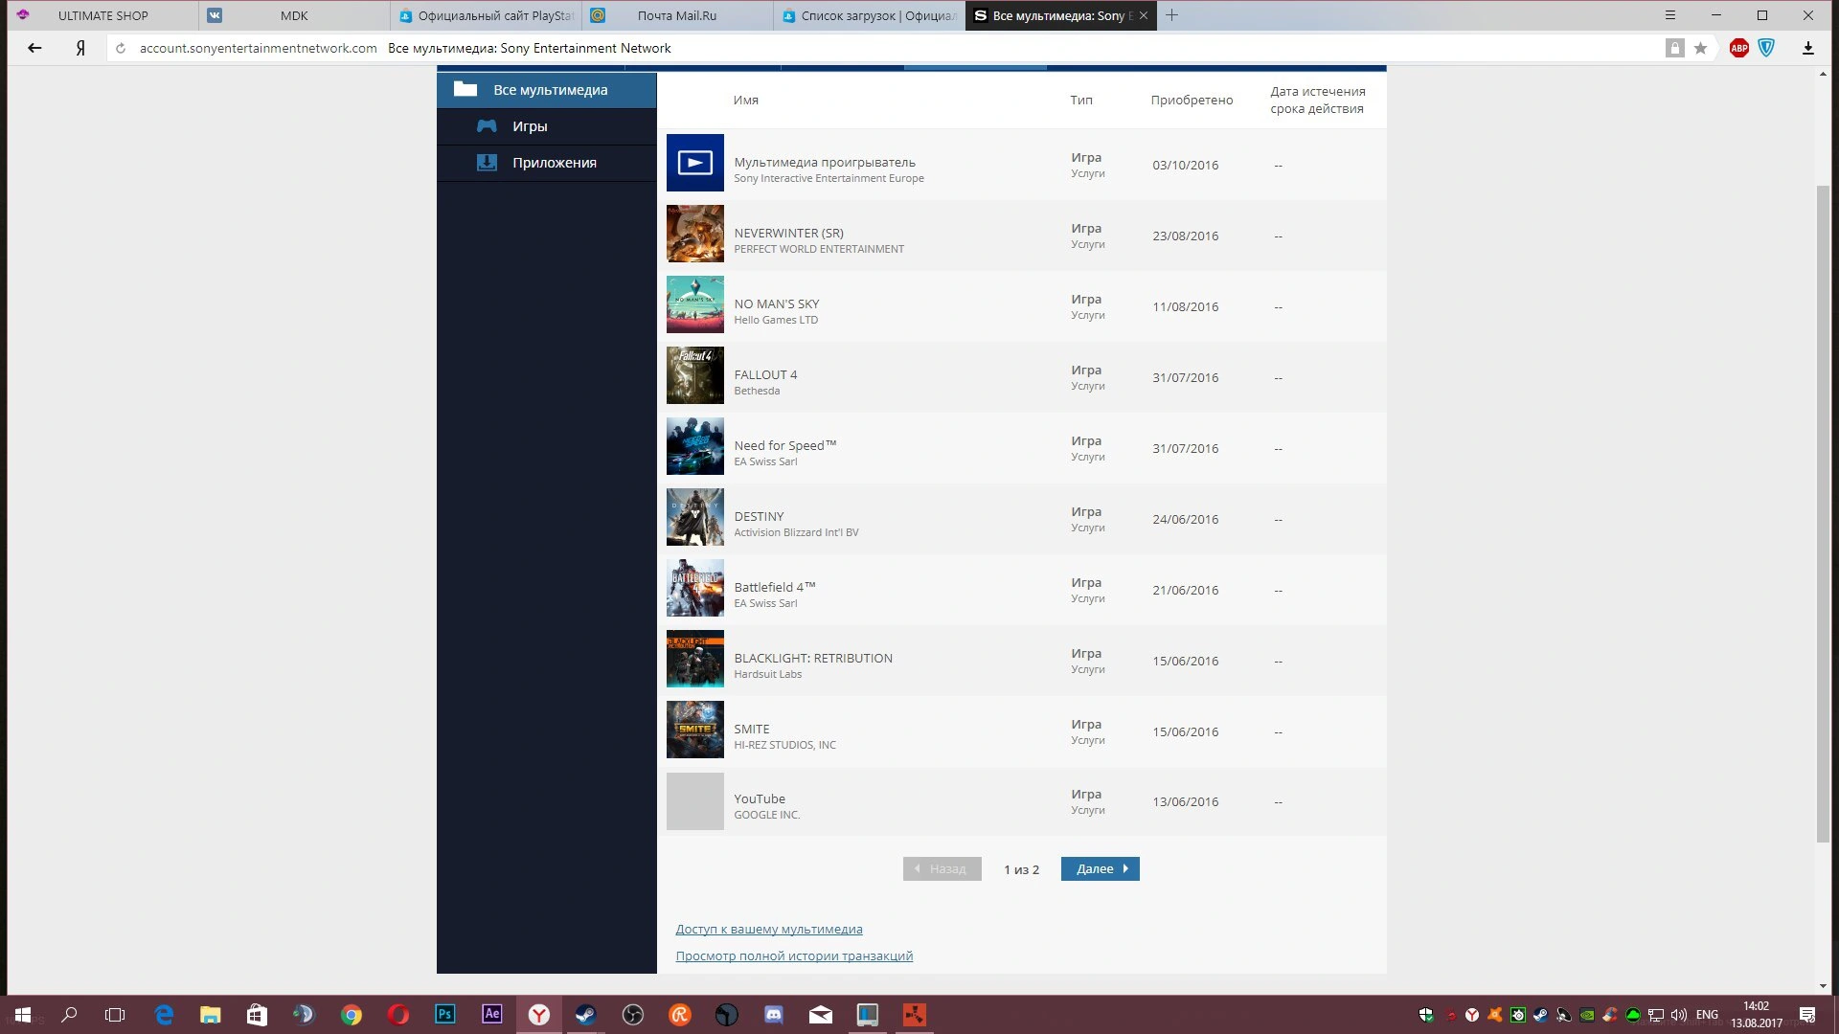Viewport: 1839px width, 1034px height.
Task: Open the browser hamburger menu
Action: point(1670,15)
